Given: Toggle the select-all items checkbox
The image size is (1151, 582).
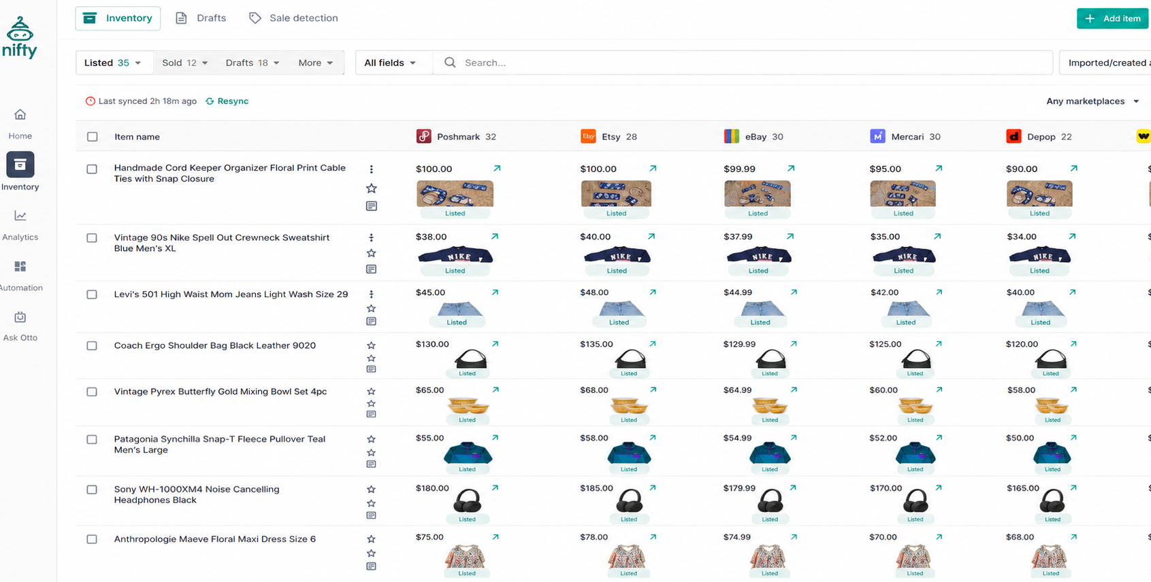Looking at the screenshot, I should click(93, 137).
